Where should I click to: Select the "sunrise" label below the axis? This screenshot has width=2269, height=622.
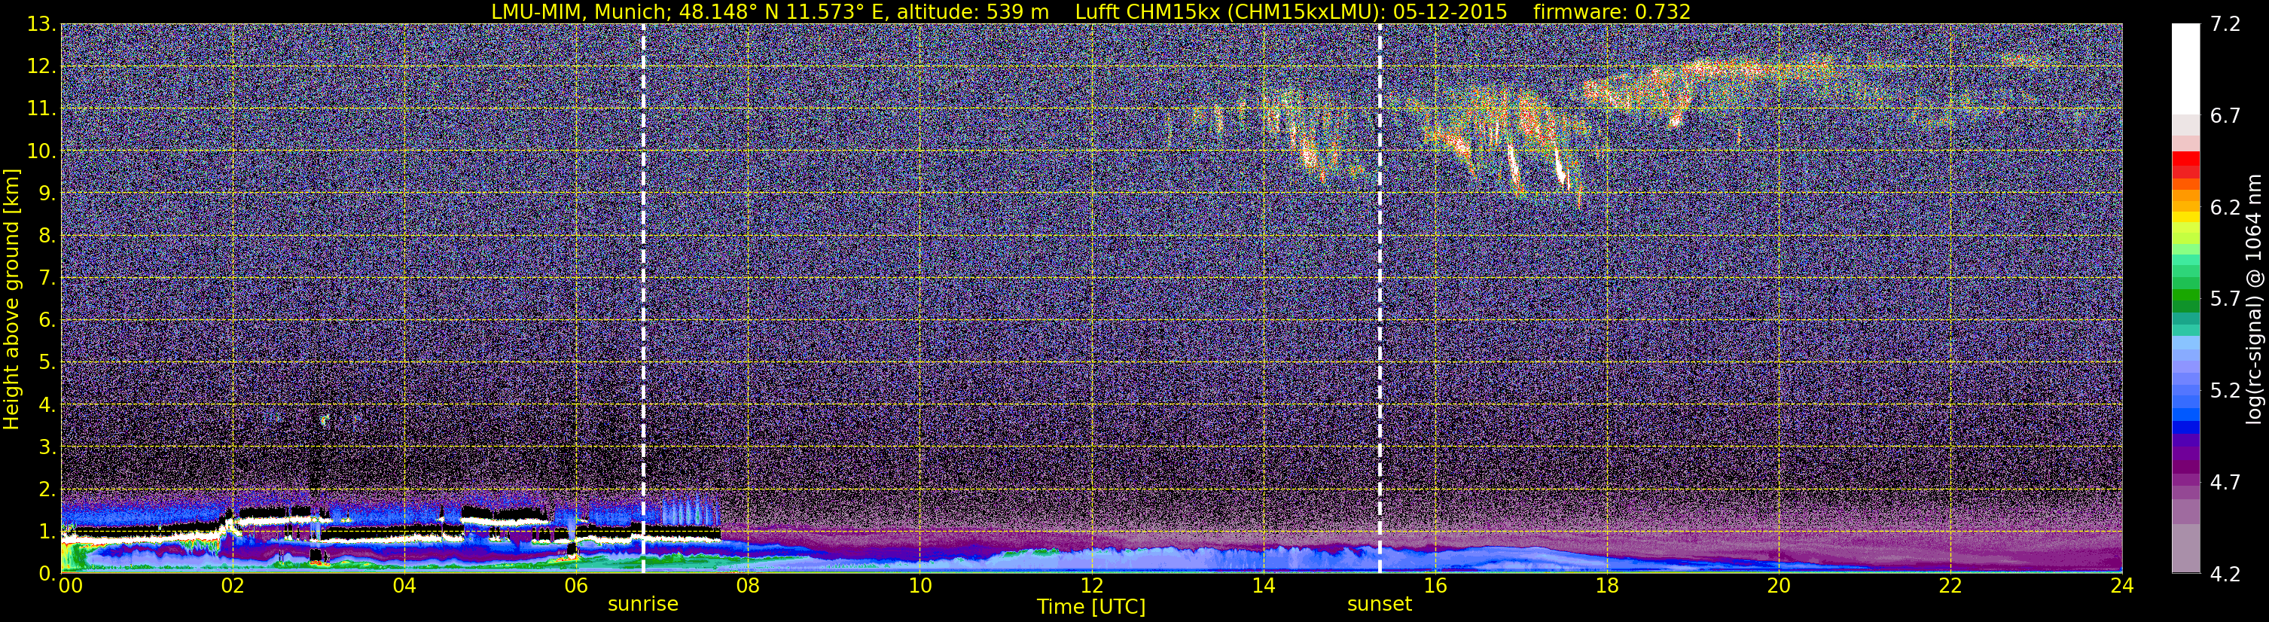(643, 605)
